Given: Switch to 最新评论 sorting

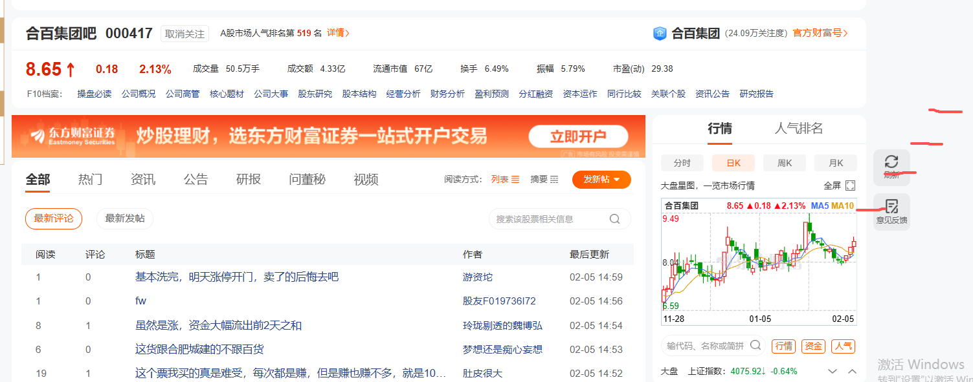Looking at the screenshot, I should (54, 218).
